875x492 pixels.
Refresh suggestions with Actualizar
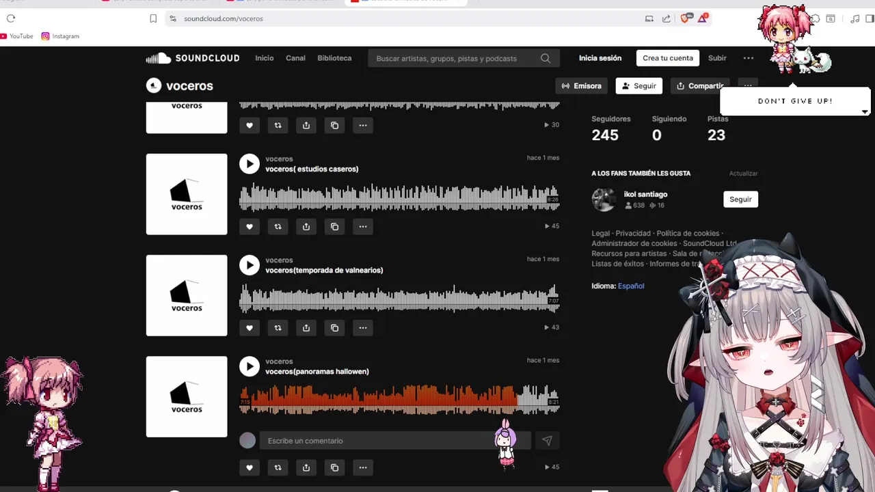pyautogui.click(x=743, y=174)
